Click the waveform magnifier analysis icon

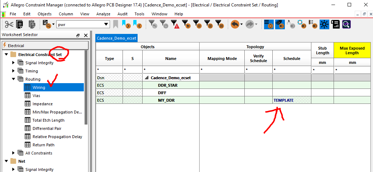pyautogui.click(x=346, y=24)
